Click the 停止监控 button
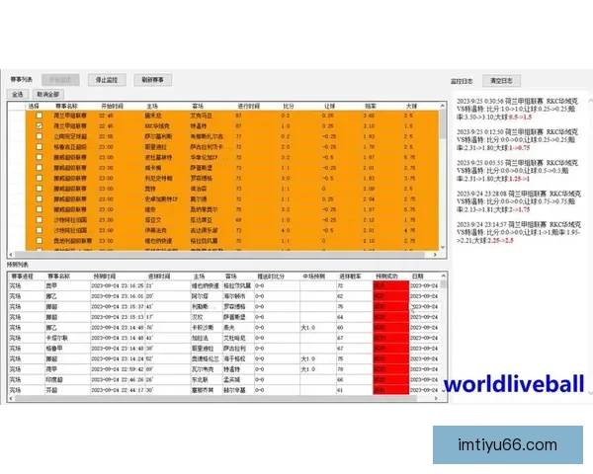 107,80
